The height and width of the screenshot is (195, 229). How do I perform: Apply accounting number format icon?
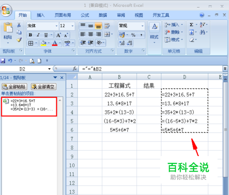coord(122,35)
